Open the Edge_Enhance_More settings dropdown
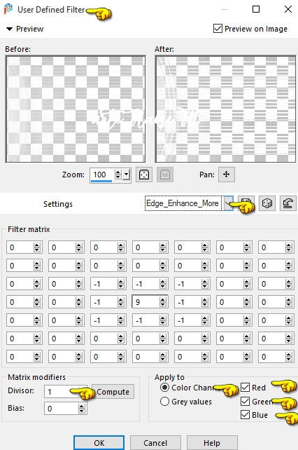The width and height of the screenshot is (298, 450). click(228, 203)
